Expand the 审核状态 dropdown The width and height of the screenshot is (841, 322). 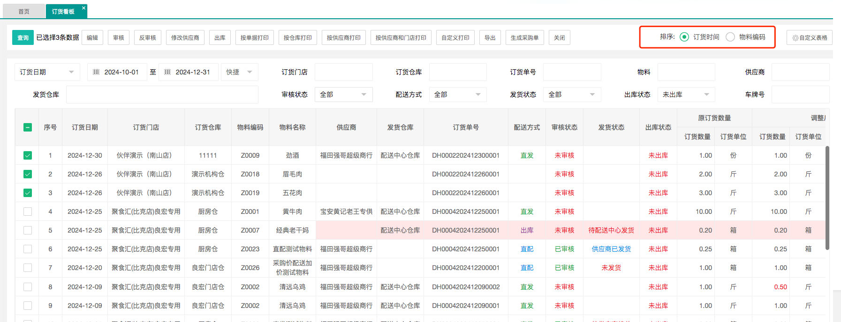(x=343, y=95)
